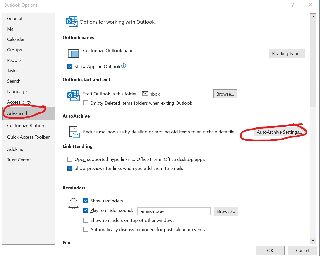320x256 pixels.
Task: Click the AutoArchive section heading
Action: (x=76, y=116)
